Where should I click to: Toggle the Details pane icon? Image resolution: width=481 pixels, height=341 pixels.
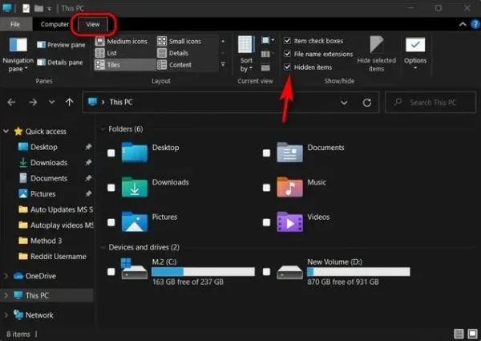pyautogui.click(x=41, y=63)
